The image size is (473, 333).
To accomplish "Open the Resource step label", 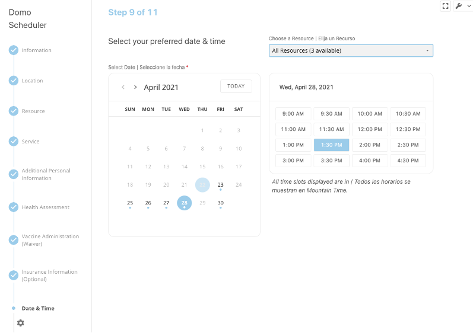I will click(33, 111).
